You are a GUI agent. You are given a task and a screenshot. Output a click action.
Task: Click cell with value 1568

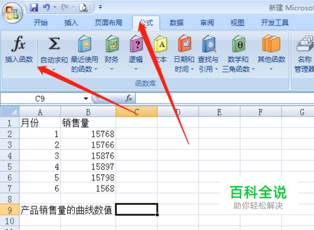point(88,188)
